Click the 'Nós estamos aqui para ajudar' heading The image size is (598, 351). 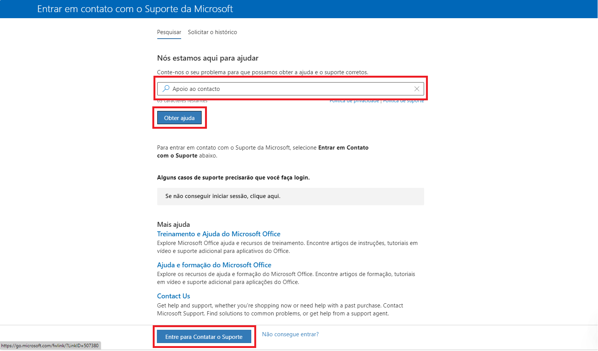click(x=208, y=58)
